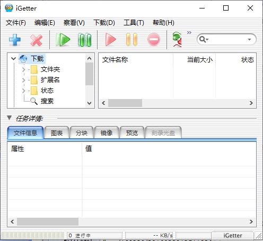Switch to the 镜像 tab

click(107, 133)
